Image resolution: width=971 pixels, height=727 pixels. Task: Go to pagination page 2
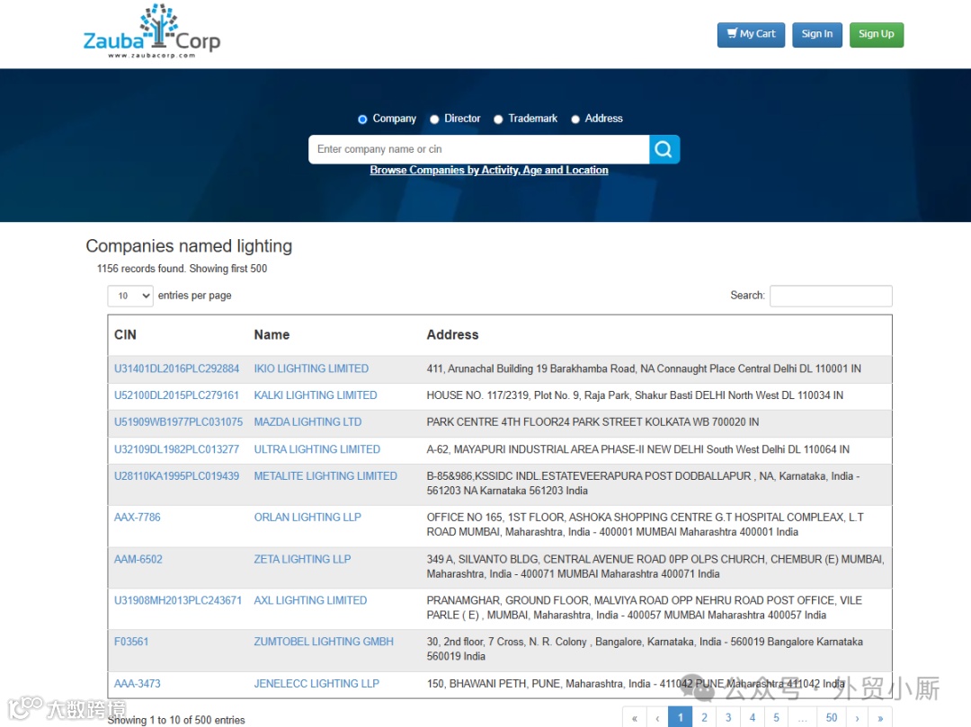coord(704,718)
